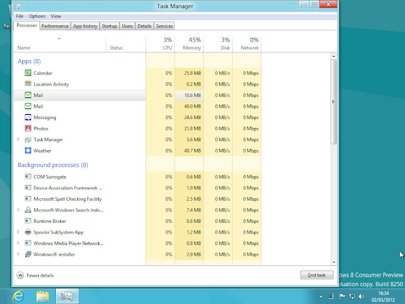Open the File menu
This screenshot has height=304, width=405.
coord(20,16)
